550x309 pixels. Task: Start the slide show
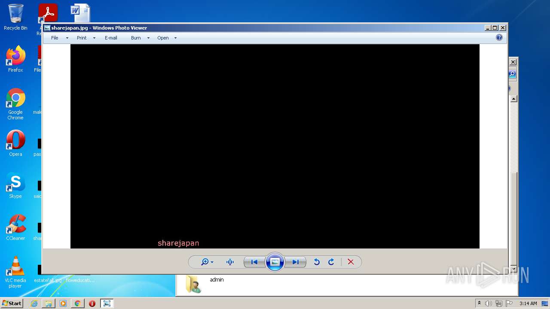(x=275, y=262)
